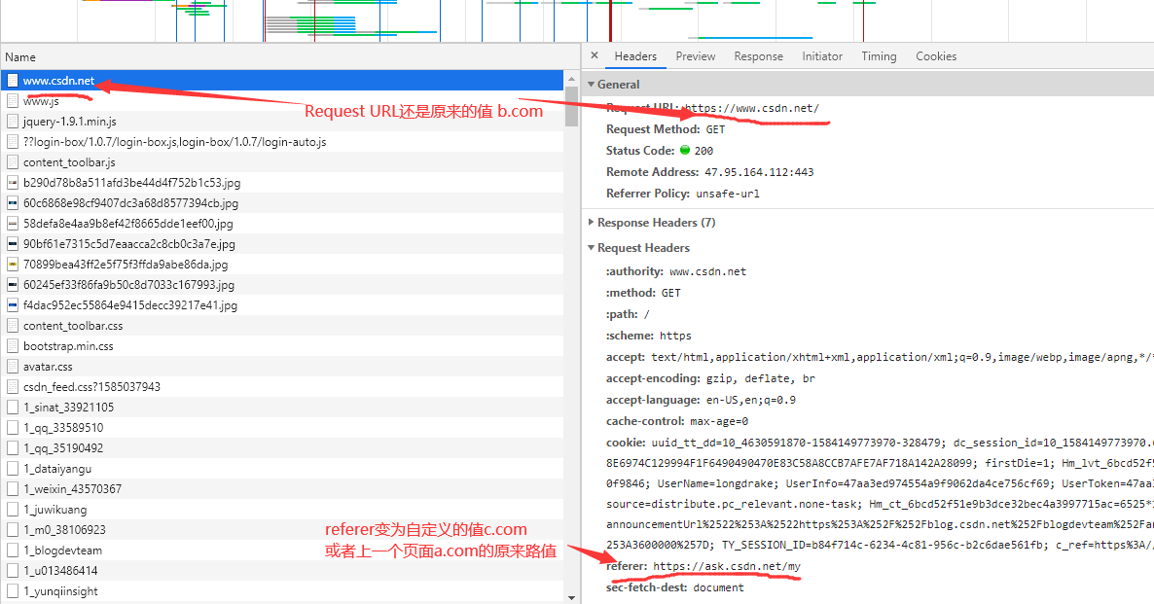This screenshot has width=1154, height=604.
Task: Select the bootstrap.min.css request
Action: pos(282,346)
